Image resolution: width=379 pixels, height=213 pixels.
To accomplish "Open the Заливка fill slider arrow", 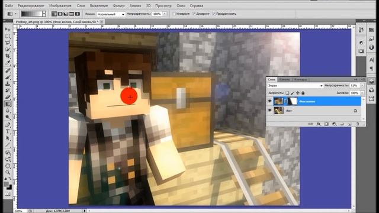I will 362,93.
